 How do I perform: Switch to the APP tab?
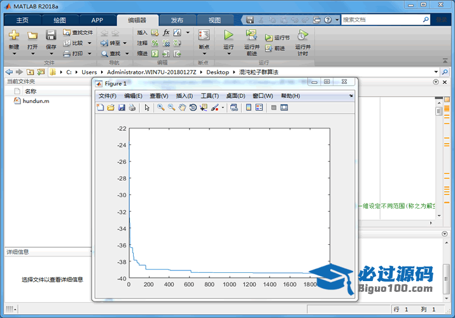97,20
